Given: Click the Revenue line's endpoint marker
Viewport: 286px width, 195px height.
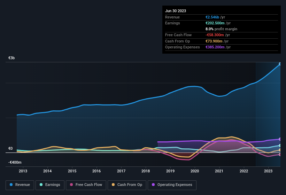Looking at the screenshot, I should pyautogui.click(x=280, y=64).
